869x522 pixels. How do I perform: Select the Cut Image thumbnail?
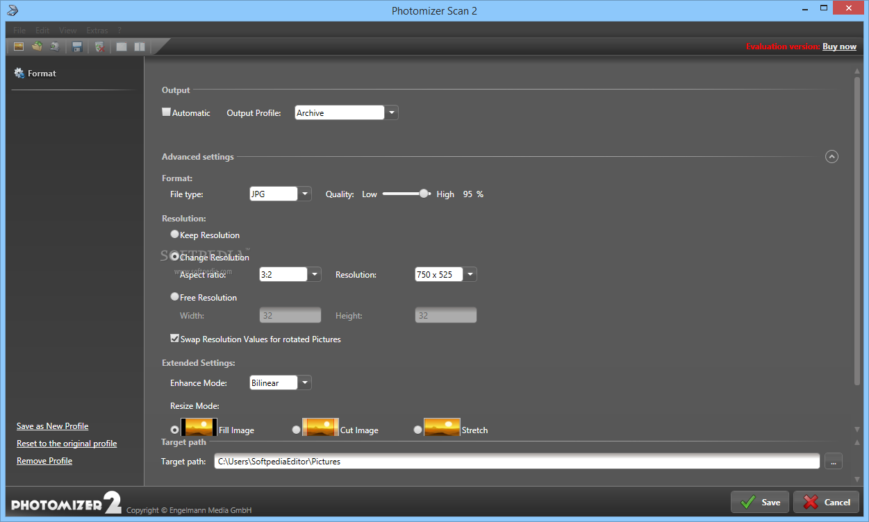pyautogui.click(x=320, y=427)
